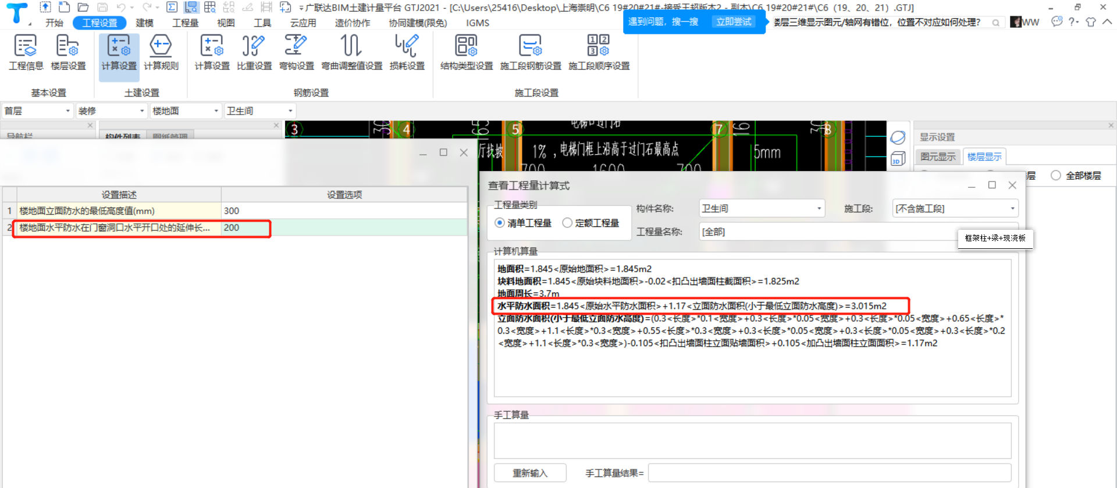Click the undo arrow icon
The height and width of the screenshot is (488, 1117).
click(x=120, y=7)
